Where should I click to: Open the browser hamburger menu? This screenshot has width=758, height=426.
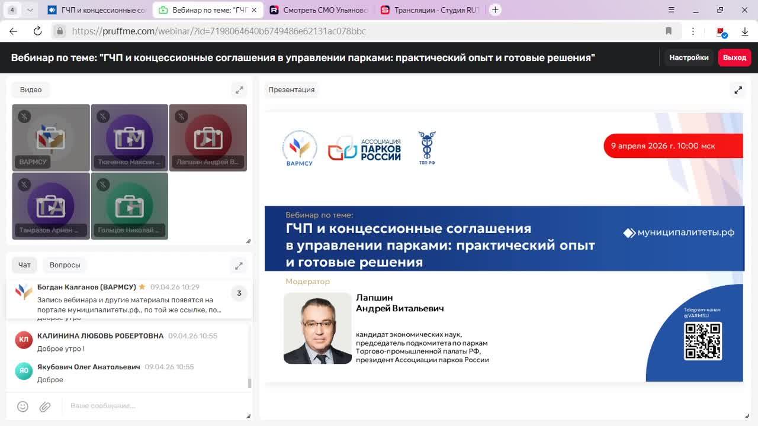click(671, 10)
